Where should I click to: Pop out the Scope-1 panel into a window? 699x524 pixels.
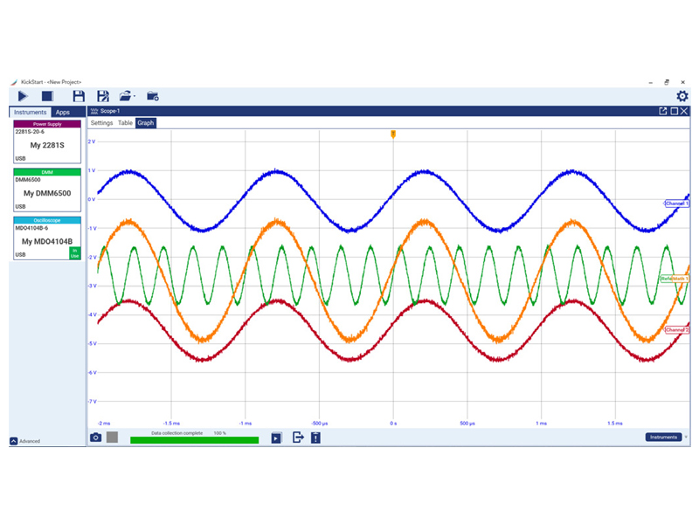[662, 112]
